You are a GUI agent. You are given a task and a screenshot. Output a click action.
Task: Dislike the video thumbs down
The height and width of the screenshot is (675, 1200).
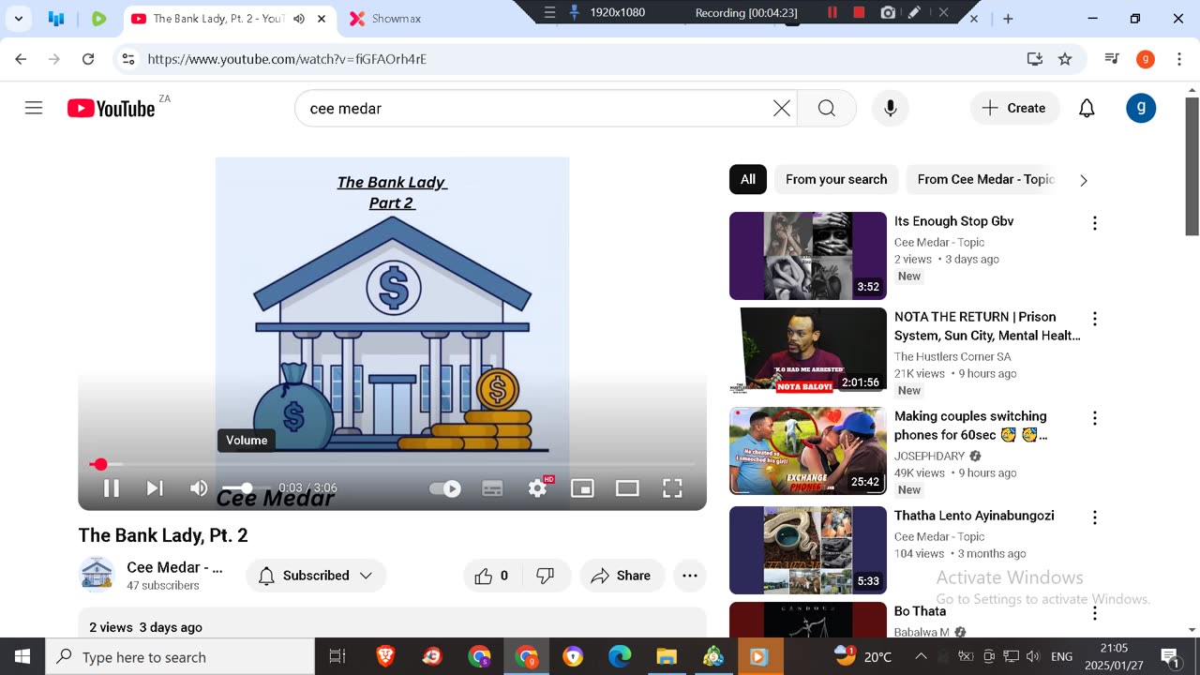coord(546,576)
